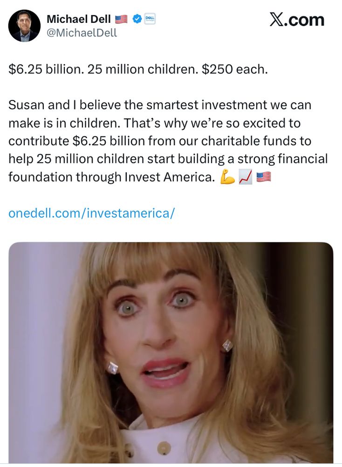Screen dimensions: 342x467
Task: Open the "Michael Dell" display name link
Action: 78,19
